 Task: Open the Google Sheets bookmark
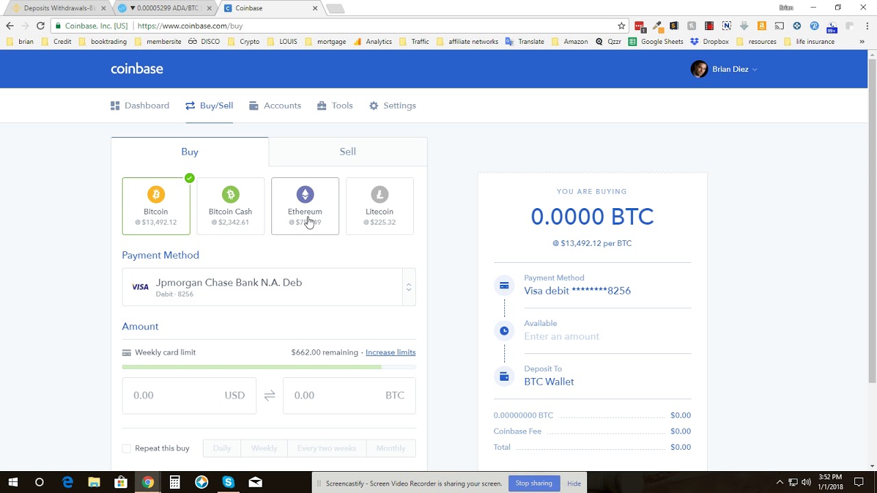656,42
